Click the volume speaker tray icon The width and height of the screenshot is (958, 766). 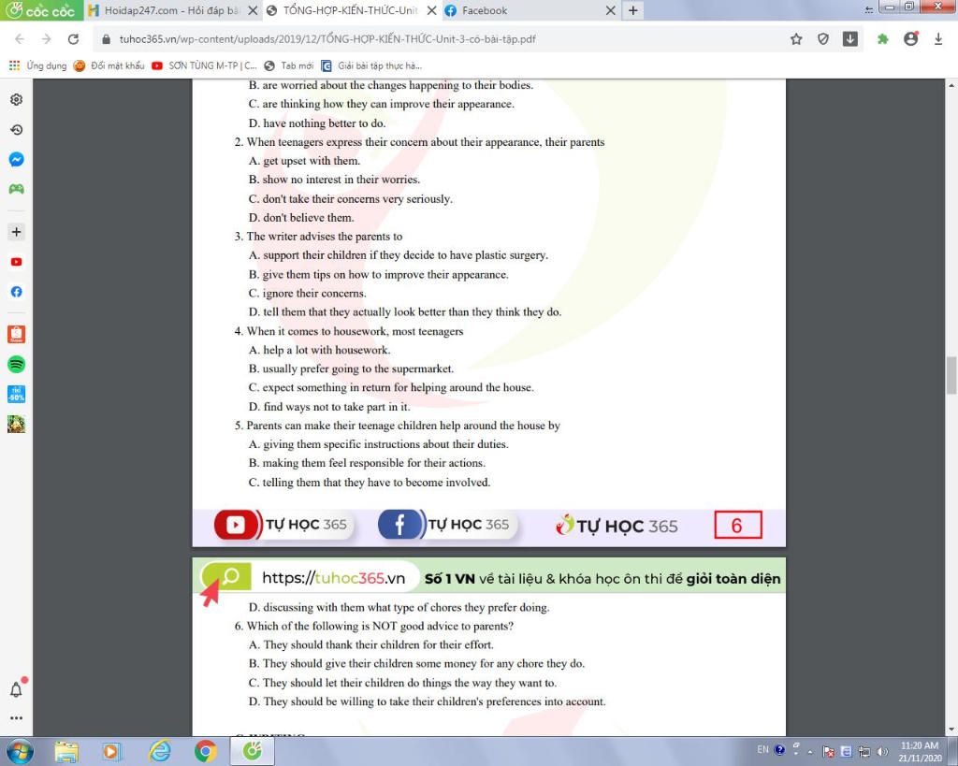882,751
